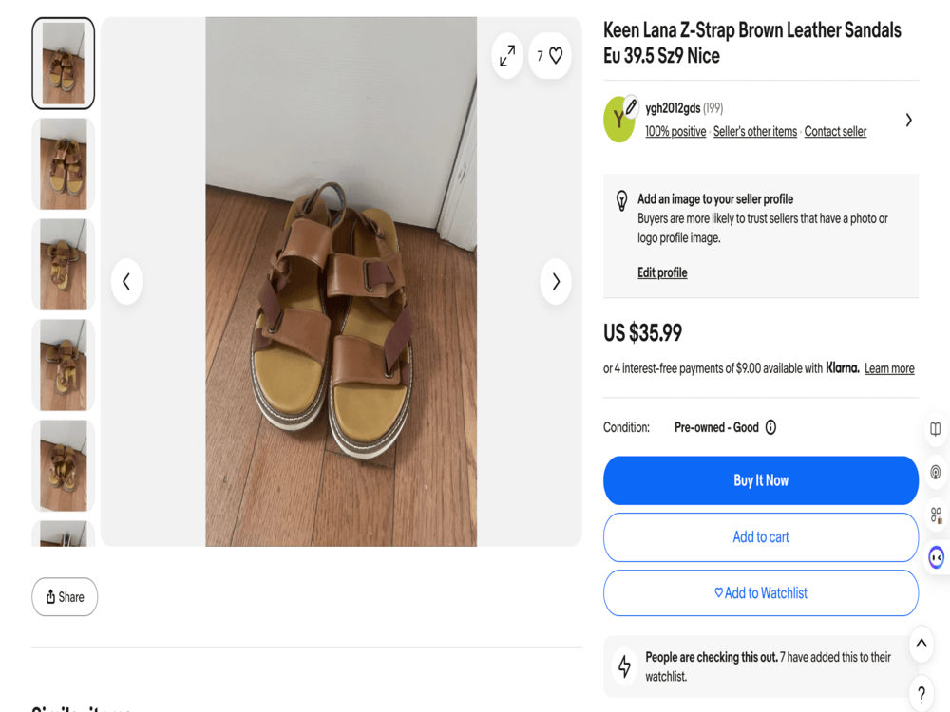This screenshot has height=712, width=950.
Task: Add the item to Watchlist
Action: point(761,593)
